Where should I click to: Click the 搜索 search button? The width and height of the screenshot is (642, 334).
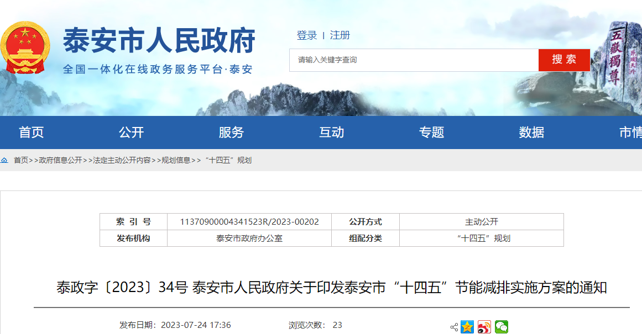tap(564, 60)
